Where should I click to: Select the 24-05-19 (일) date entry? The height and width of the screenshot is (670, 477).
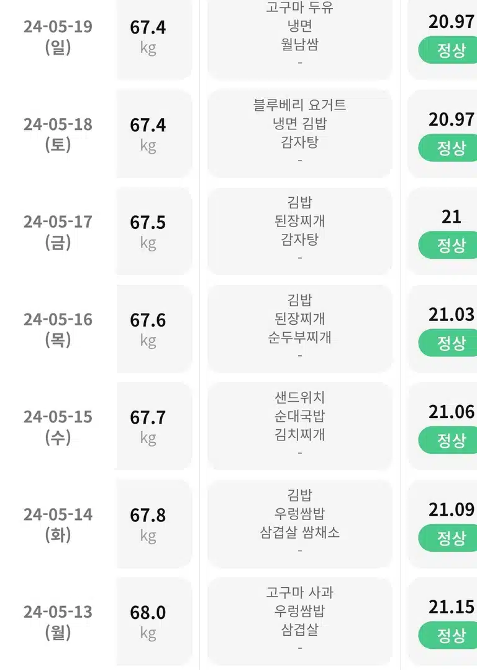pyautogui.click(x=58, y=37)
